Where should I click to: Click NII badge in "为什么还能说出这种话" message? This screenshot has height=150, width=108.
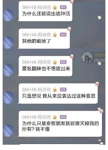coord(63,7)
